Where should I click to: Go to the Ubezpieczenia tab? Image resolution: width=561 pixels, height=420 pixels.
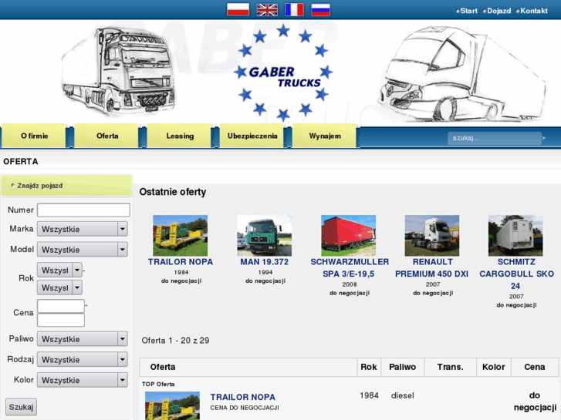(252, 136)
